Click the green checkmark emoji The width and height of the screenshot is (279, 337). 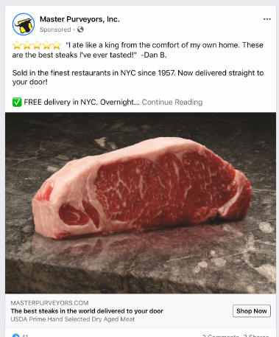coord(17,102)
